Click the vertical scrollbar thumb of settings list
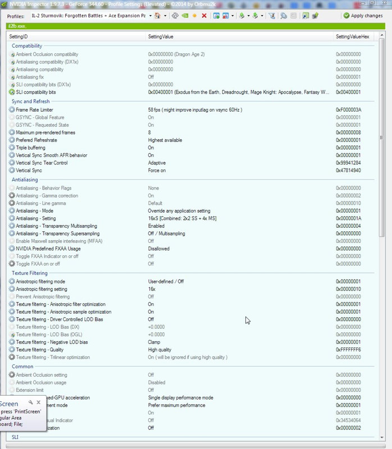This screenshot has width=392, height=449. tap(382, 138)
